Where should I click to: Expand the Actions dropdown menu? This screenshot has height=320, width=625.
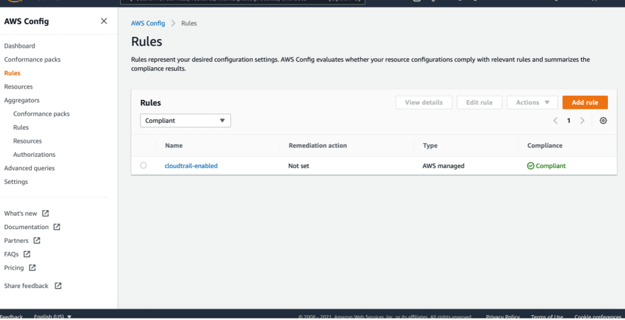(532, 102)
